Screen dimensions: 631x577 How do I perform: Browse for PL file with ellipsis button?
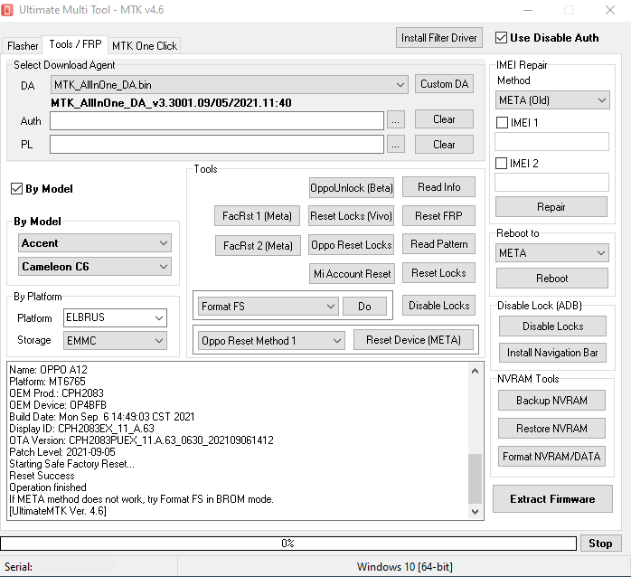[396, 145]
